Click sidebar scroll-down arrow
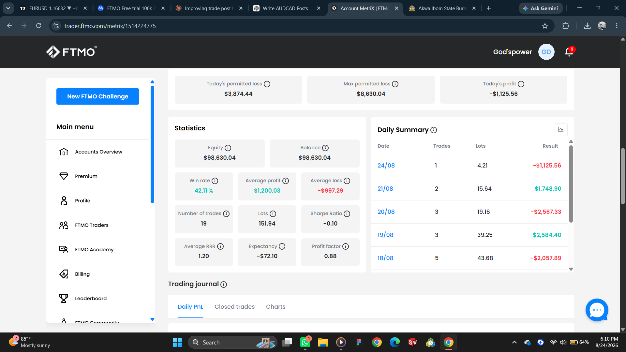This screenshot has height=352, width=626. [x=152, y=319]
